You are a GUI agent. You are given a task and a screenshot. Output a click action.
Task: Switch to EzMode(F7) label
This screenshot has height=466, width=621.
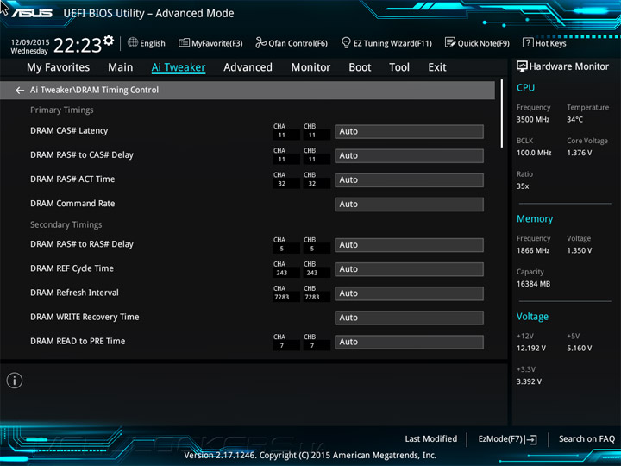pyautogui.click(x=500, y=438)
